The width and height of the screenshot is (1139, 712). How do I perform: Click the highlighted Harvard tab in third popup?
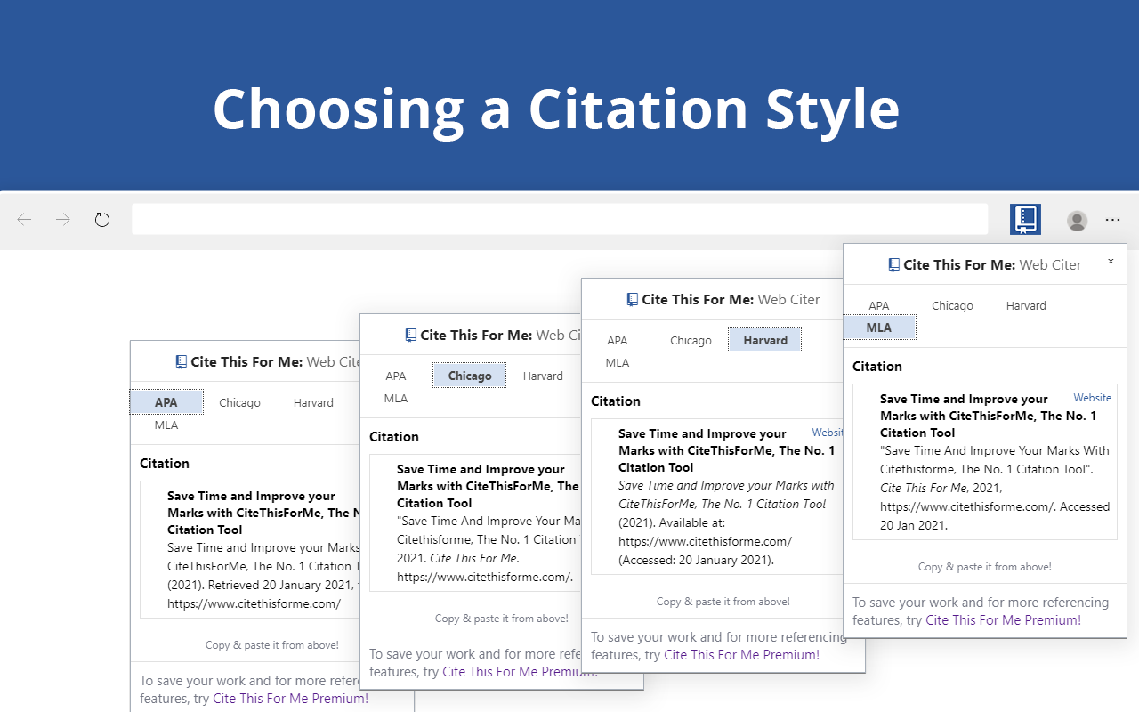tap(765, 340)
